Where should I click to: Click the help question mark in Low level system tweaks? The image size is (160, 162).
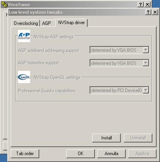pos(148,12)
